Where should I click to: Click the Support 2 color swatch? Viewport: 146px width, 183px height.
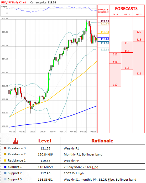pos(5,173)
